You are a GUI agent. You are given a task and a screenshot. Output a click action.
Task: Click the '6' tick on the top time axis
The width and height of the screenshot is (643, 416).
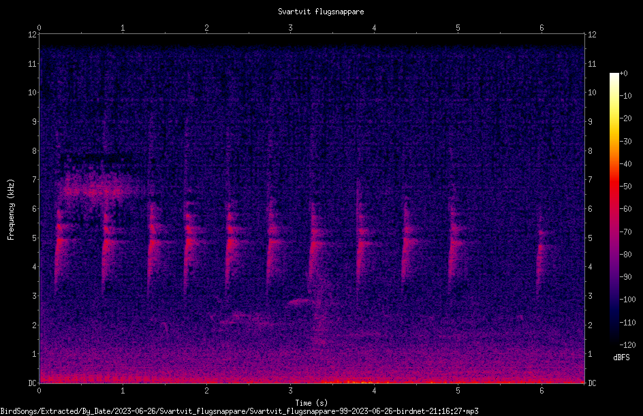click(x=542, y=28)
